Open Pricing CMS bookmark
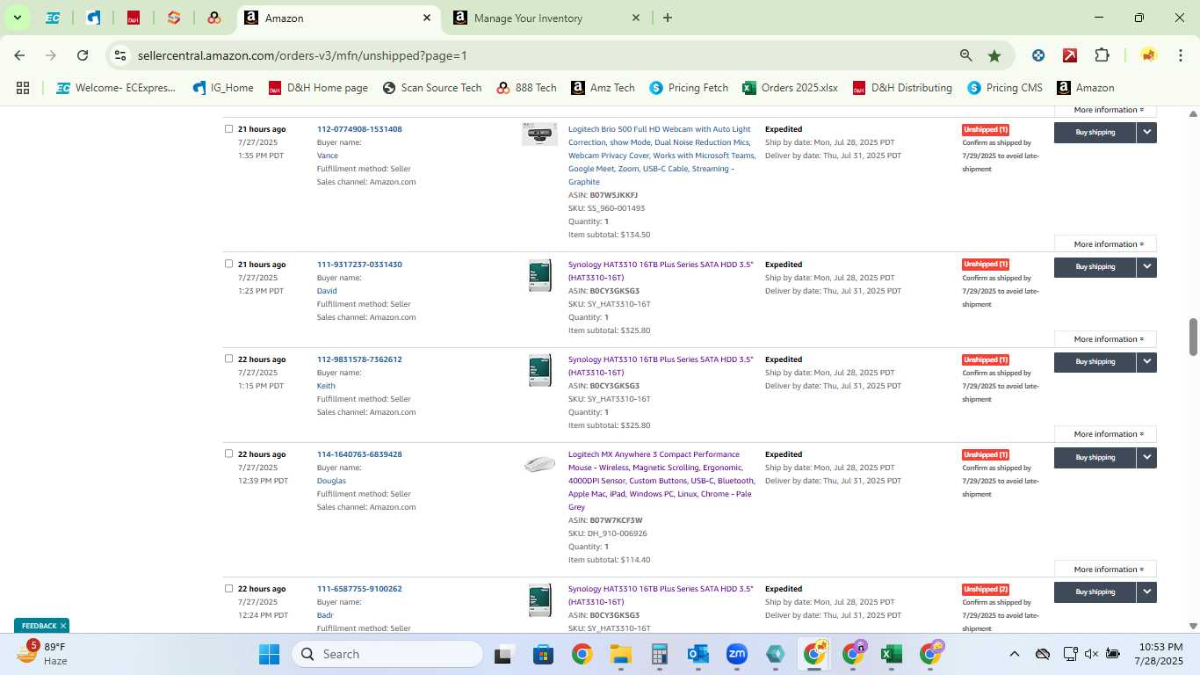This screenshot has width=1200, height=675. click(x=1005, y=88)
